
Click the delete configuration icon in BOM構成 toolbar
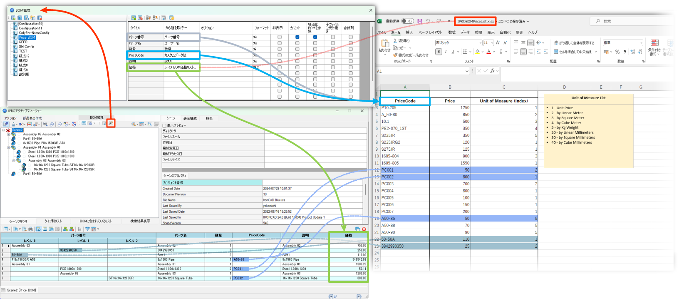(40, 18)
